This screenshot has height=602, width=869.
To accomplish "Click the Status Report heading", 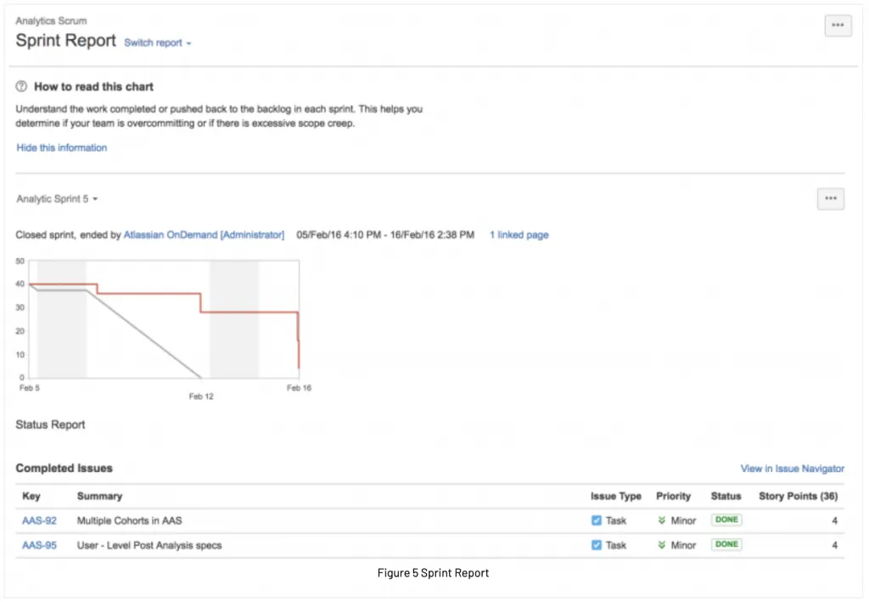I will tap(50, 425).
